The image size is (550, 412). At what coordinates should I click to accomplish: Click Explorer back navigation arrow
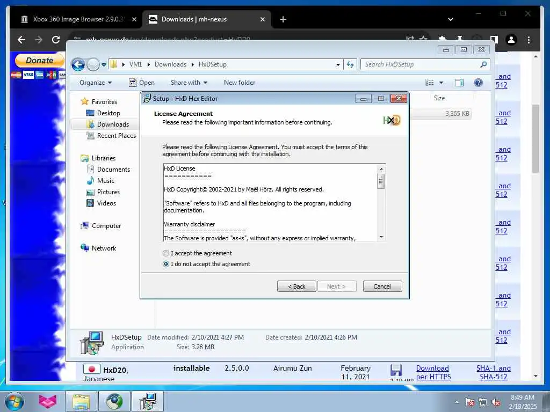pos(78,64)
